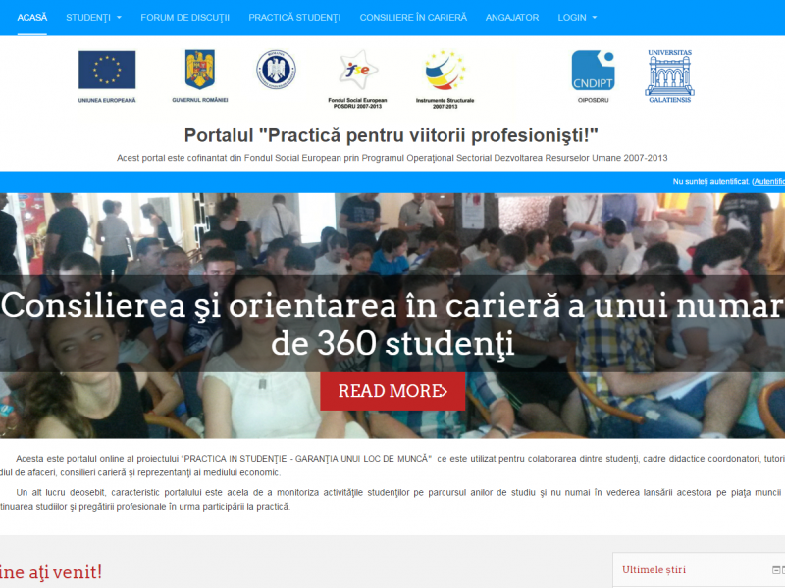
Task: Click the FSE Fondul Social European logo
Action: 357,79
